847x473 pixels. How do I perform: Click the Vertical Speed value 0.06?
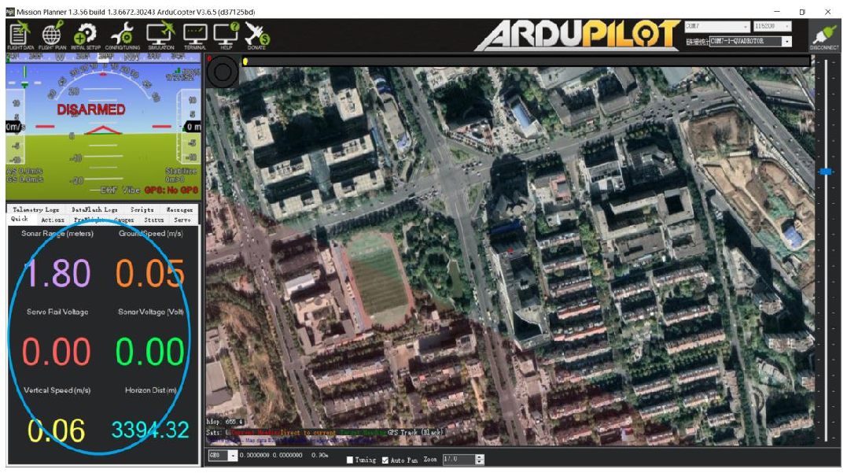click(56, 431)
